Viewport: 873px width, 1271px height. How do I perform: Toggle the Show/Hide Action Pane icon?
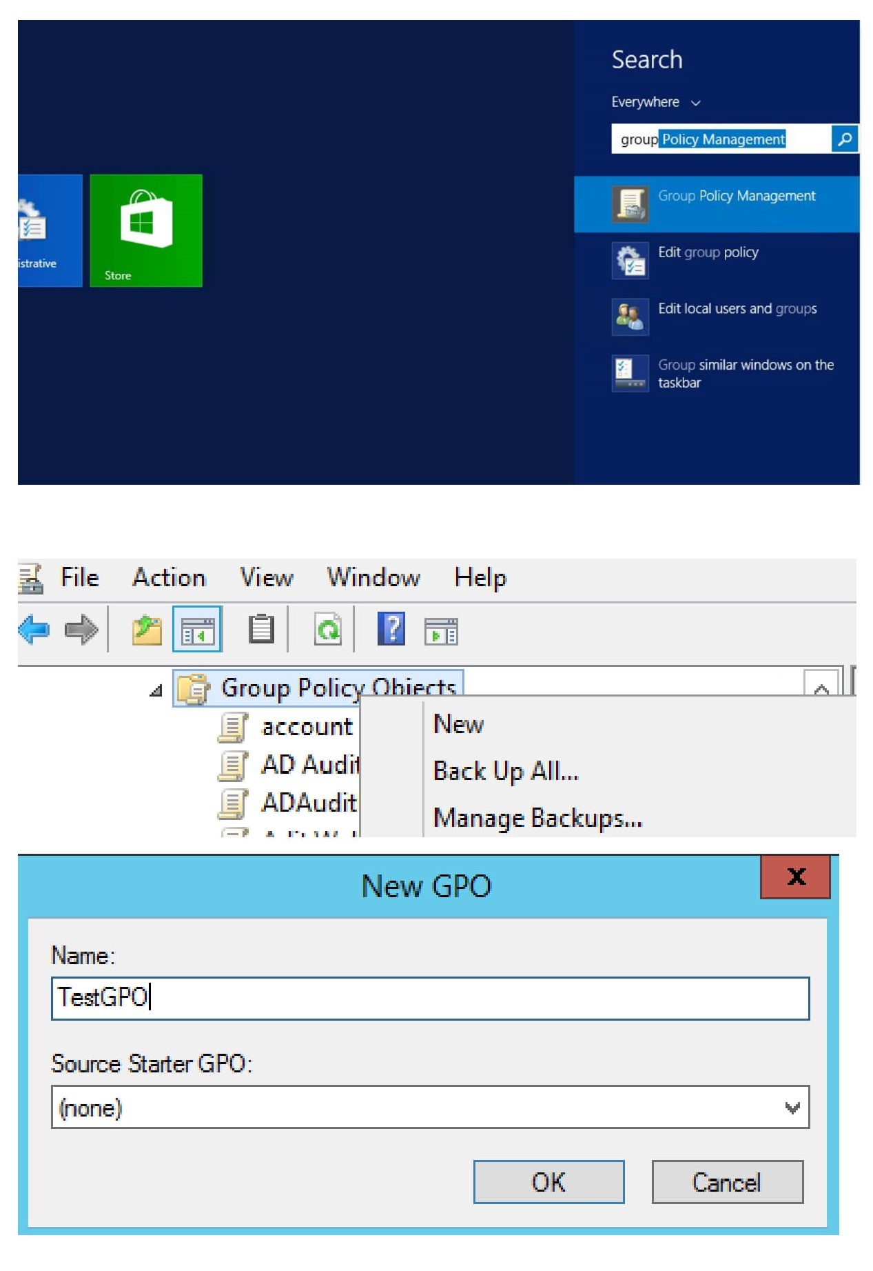coord(441,631)
